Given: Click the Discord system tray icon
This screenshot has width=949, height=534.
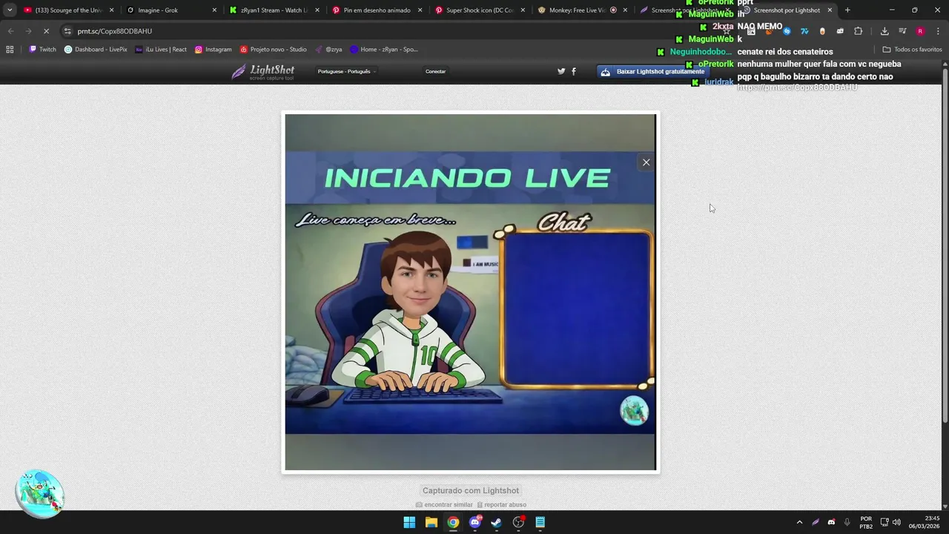Looking at the screenshot, I should coord(831,522).
